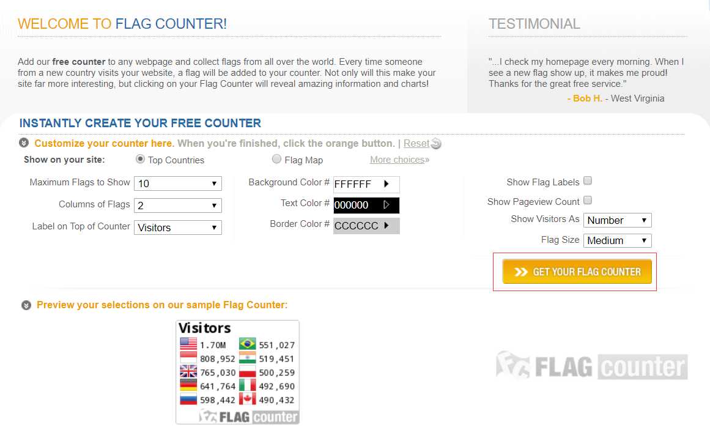
Task: Click the 492,690 visitor count
Action: click(x=276, y=386)
